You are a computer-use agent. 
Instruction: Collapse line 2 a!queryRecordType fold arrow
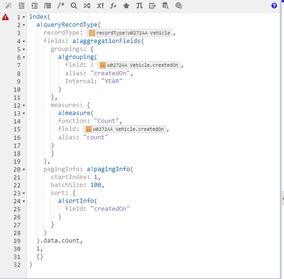point(24,25)
